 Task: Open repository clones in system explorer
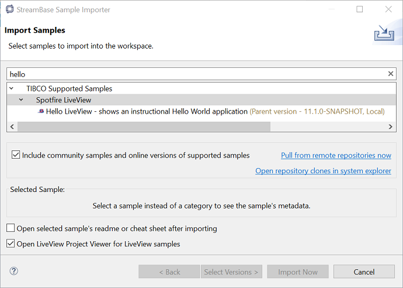[323, 171]
